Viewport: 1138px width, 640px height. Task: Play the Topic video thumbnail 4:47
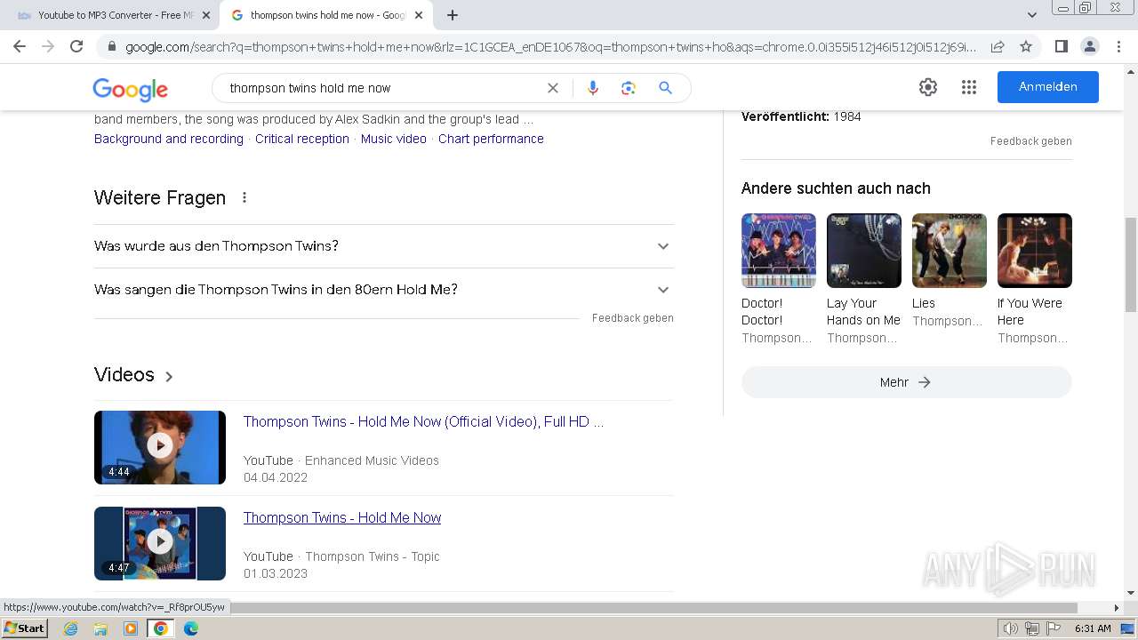point(160,543)
